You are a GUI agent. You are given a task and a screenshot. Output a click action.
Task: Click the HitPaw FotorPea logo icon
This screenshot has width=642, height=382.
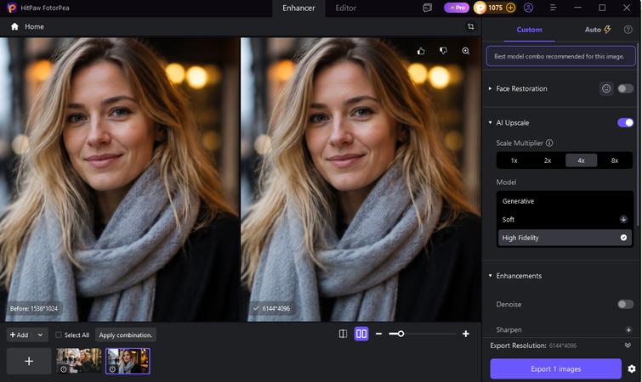pos(11,8)
